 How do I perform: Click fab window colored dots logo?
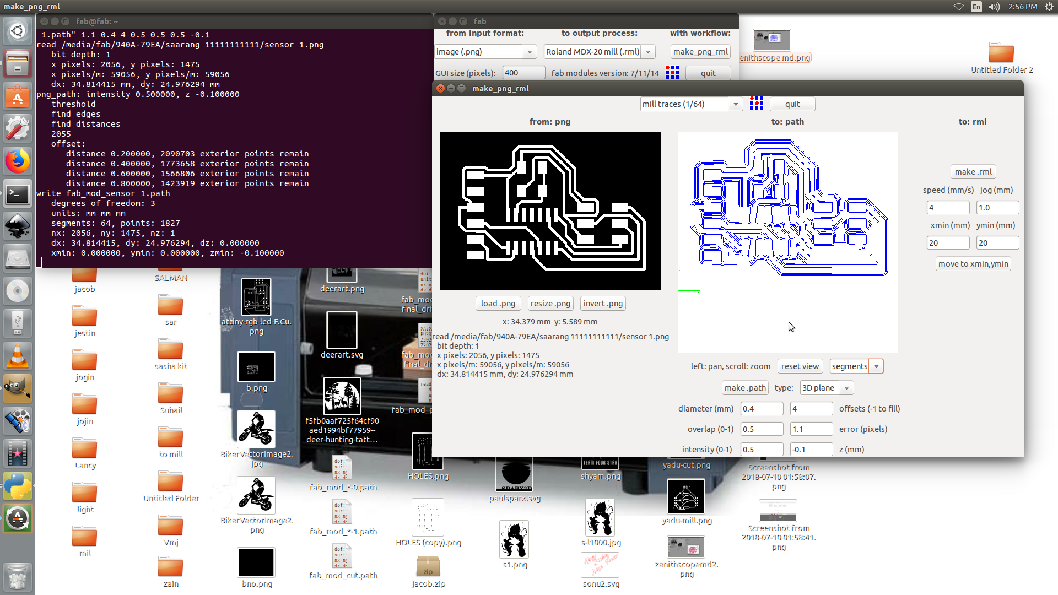coord(672,73)
